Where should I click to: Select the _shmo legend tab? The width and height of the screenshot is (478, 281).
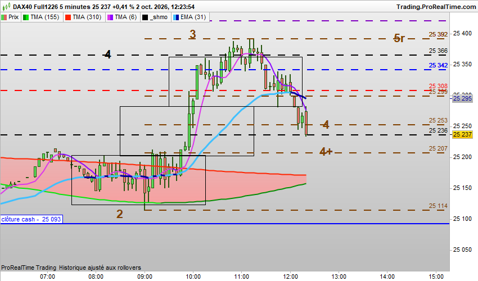coord(156,17)
